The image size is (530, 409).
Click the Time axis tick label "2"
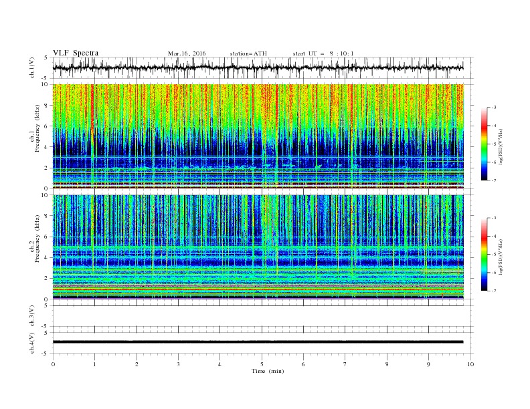137,364
